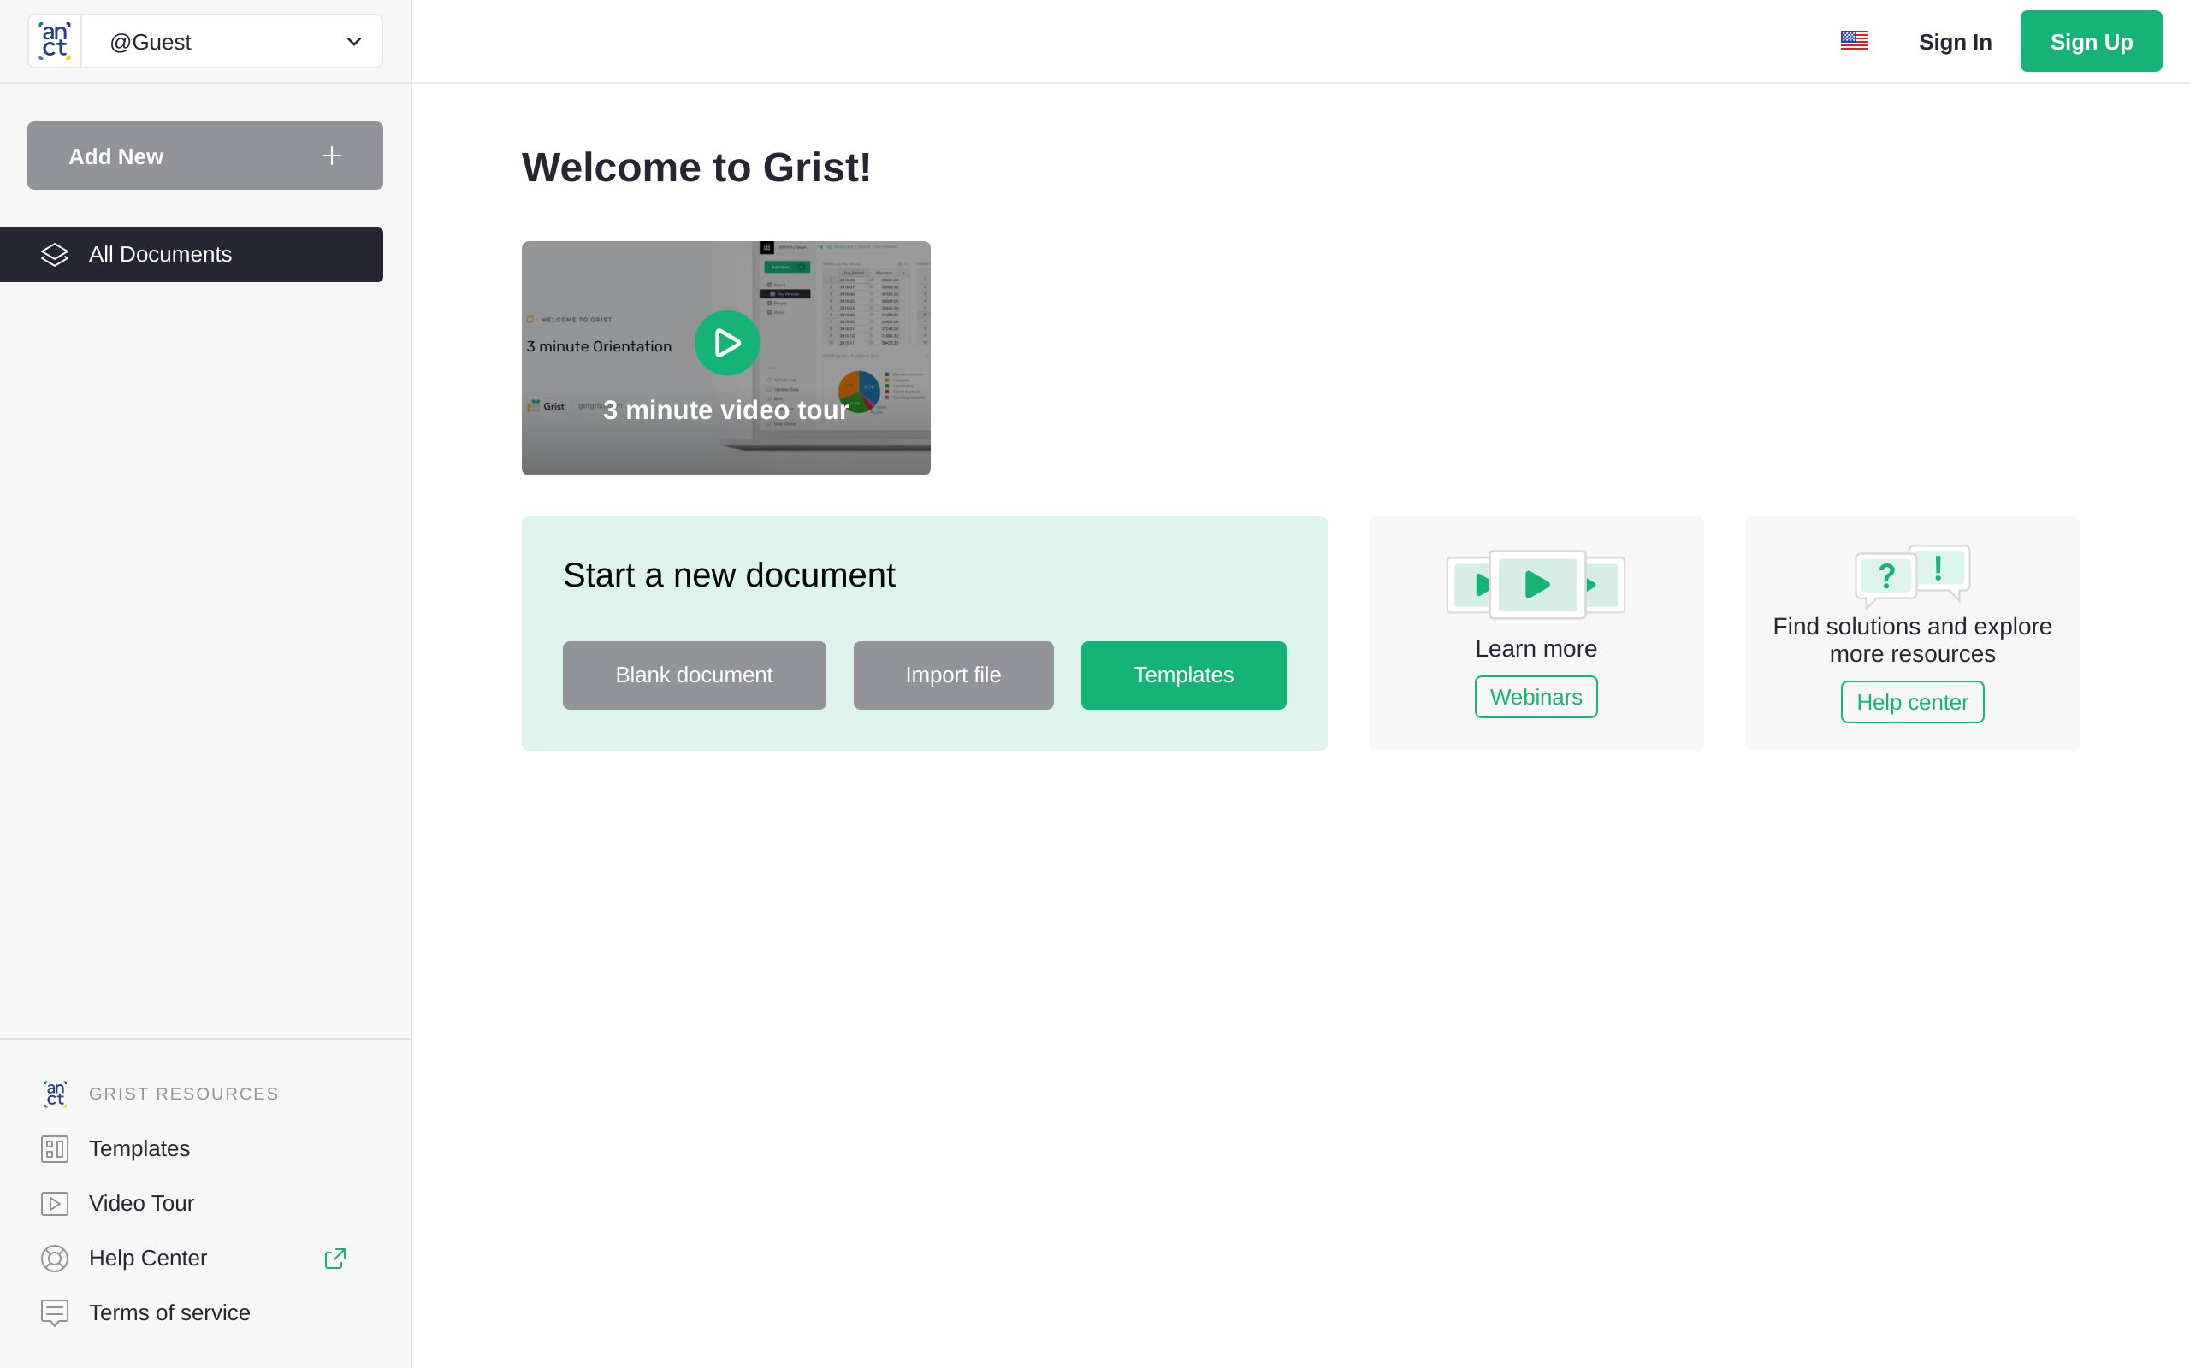
Task: Click the Terms of service speech icon
Action: point(54,1314)
